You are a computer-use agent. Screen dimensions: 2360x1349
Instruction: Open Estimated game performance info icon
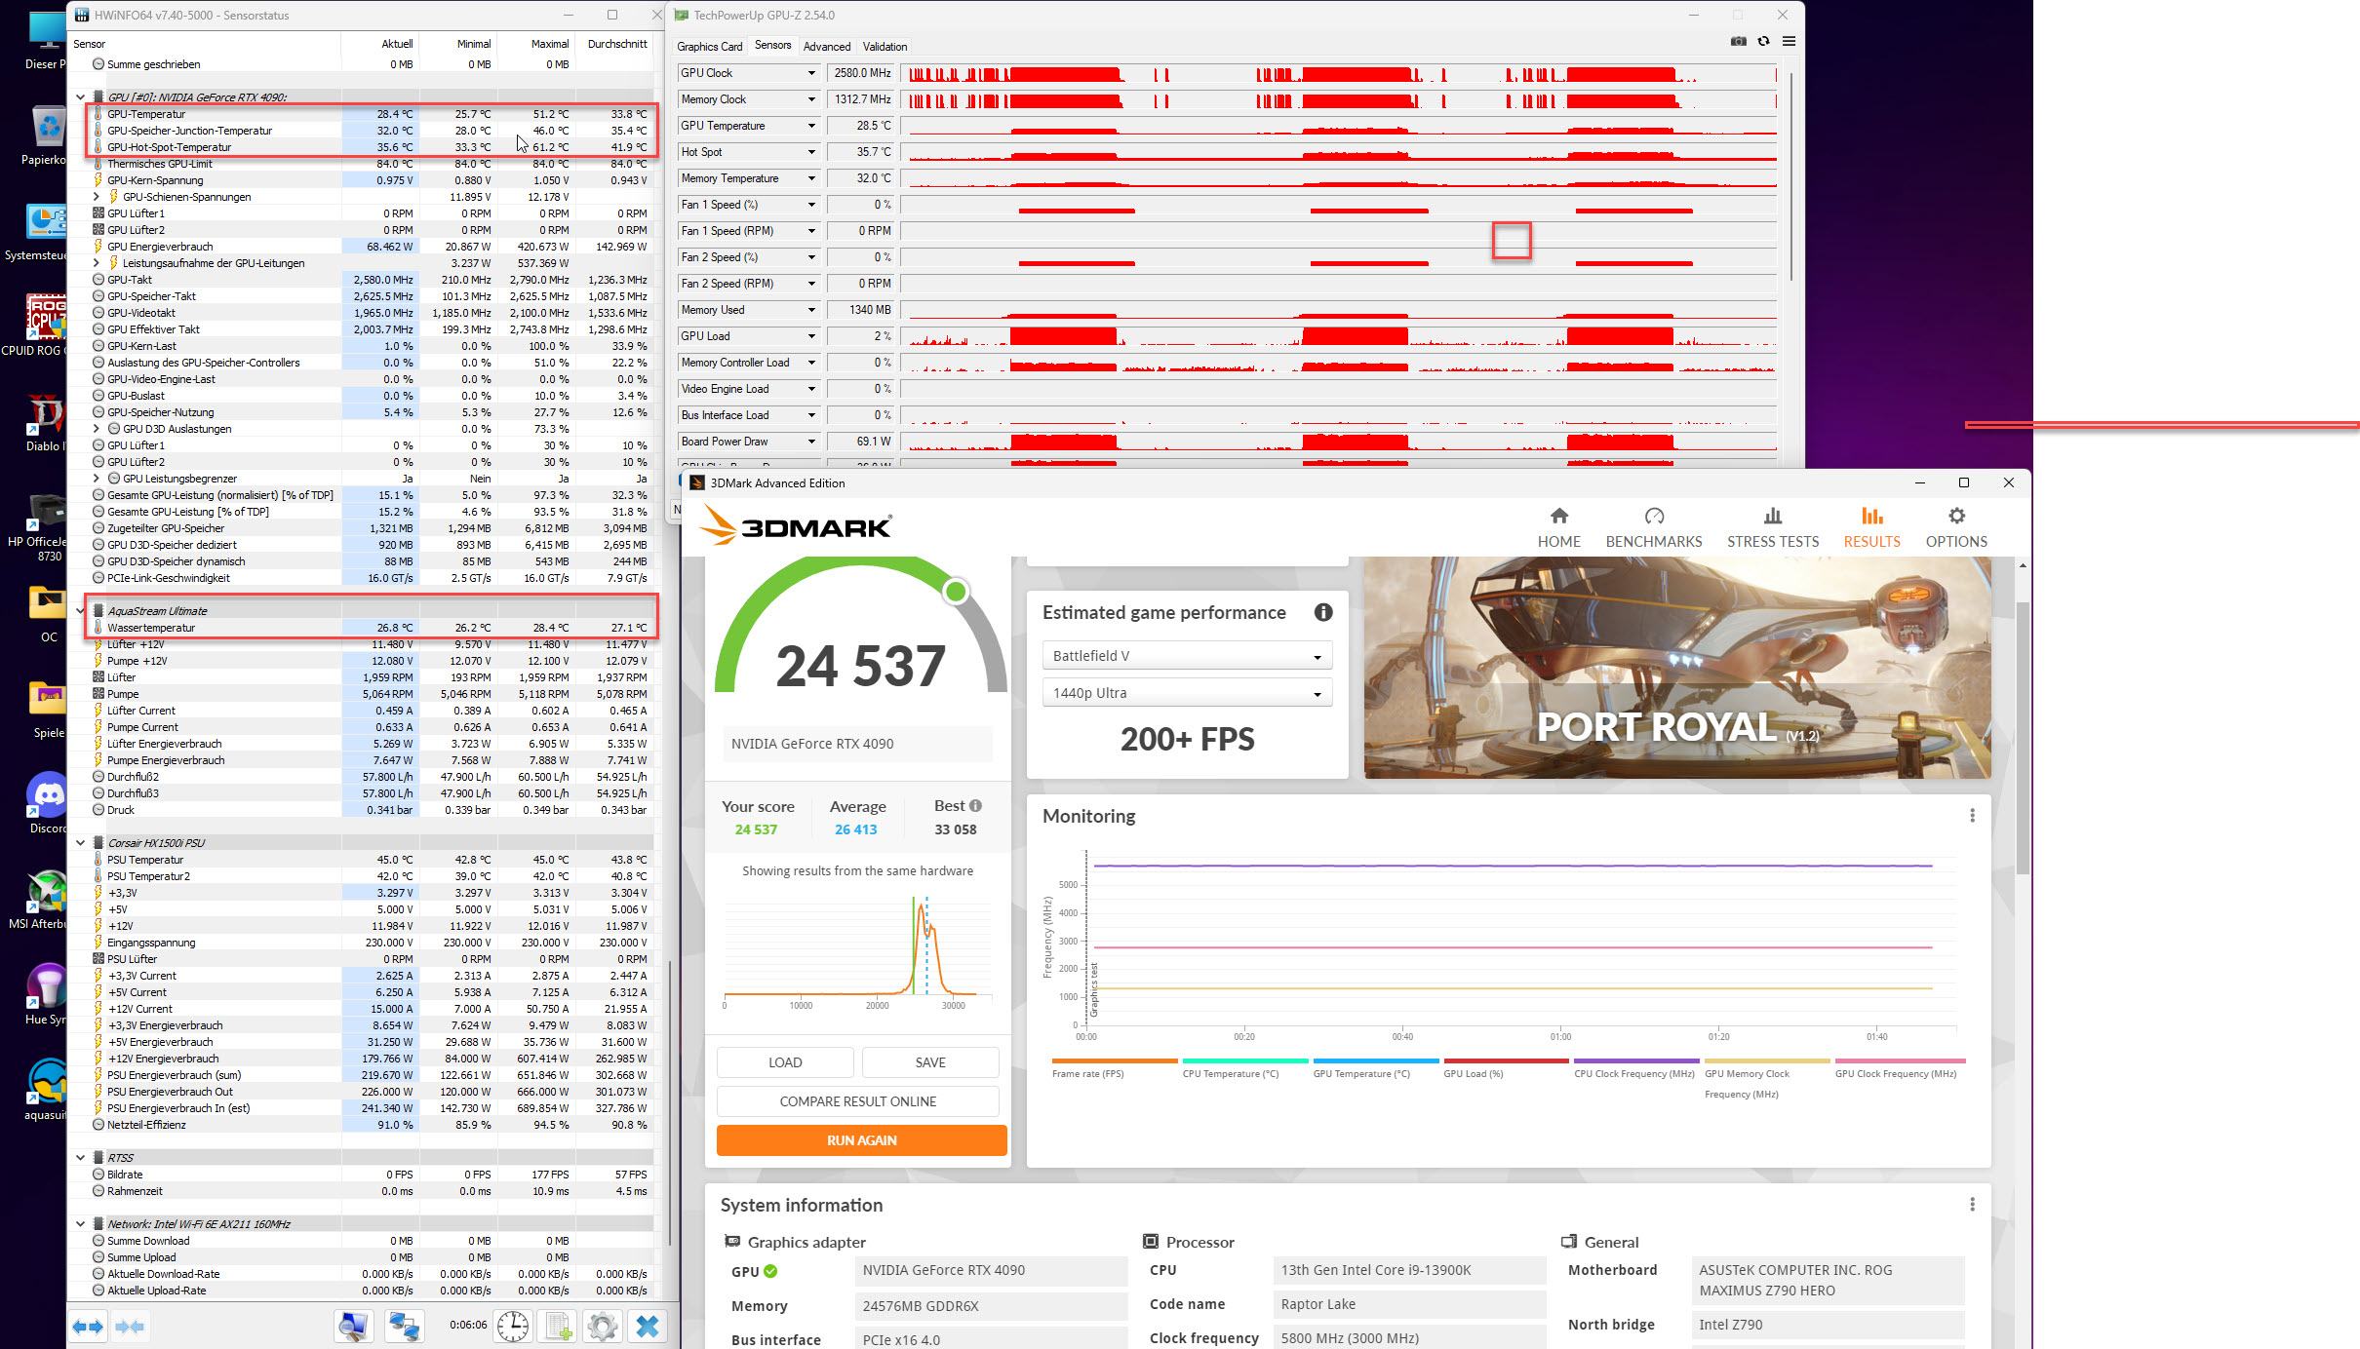coord(1322,612)
